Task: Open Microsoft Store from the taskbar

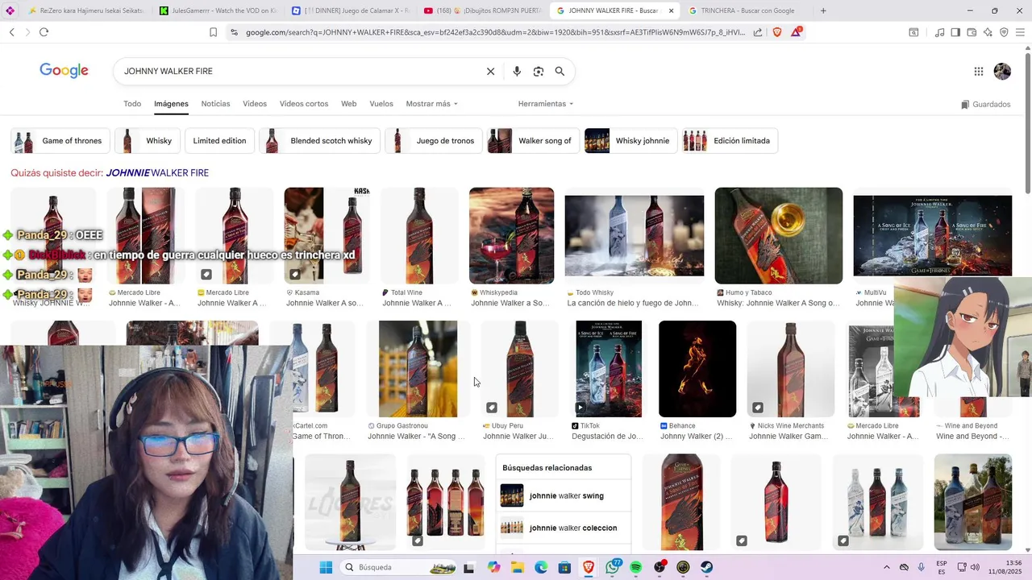Action: [564, 567]
